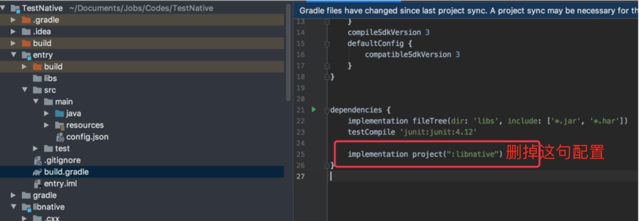Click the libs folder icon
The width and height of the screenshot is (639, 221).
37,78
